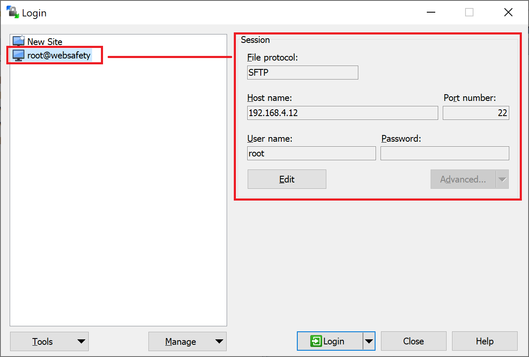529x357 pixels.
Task: Click the Port number field
Action: coord(476,113)
